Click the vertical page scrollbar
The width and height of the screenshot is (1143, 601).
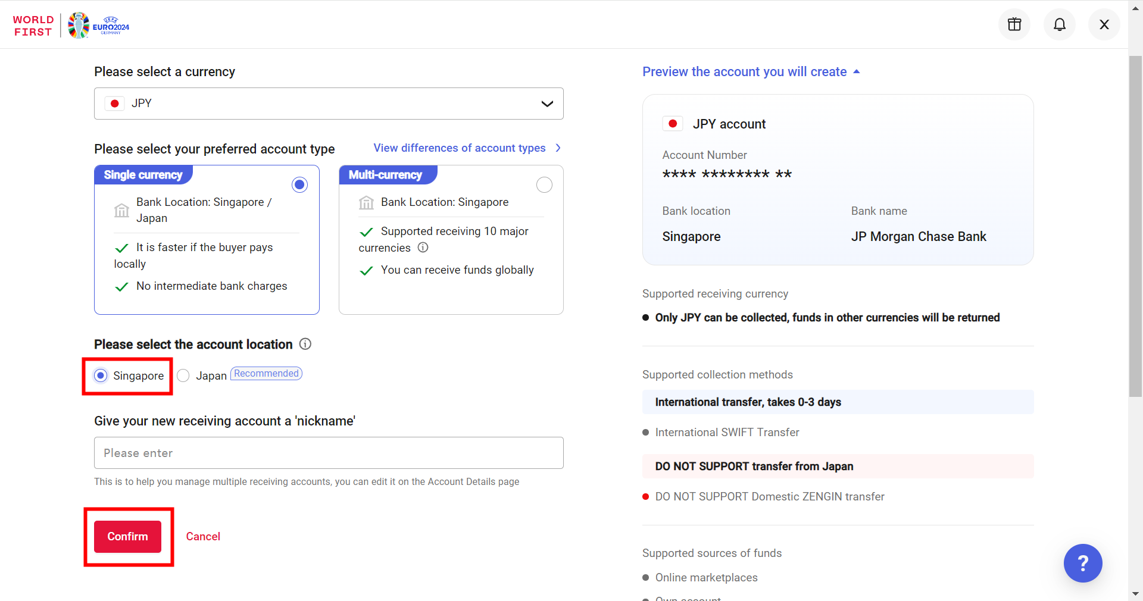point(1135,226)
